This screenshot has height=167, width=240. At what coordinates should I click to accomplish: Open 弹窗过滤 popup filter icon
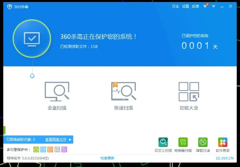tap(203, 142)
